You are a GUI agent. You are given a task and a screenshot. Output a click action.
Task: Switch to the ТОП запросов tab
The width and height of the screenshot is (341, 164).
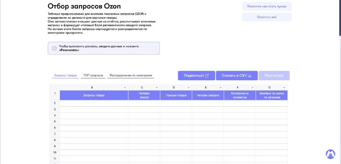click(x=93, y=76)
